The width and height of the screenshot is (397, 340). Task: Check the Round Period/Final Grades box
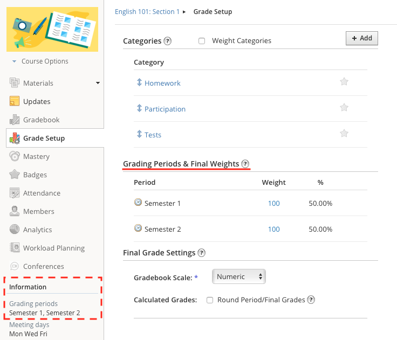point(210,300)
